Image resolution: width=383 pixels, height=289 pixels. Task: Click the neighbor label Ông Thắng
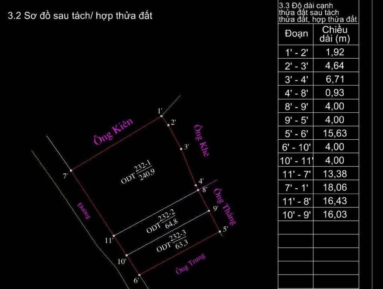coord(225,206)
